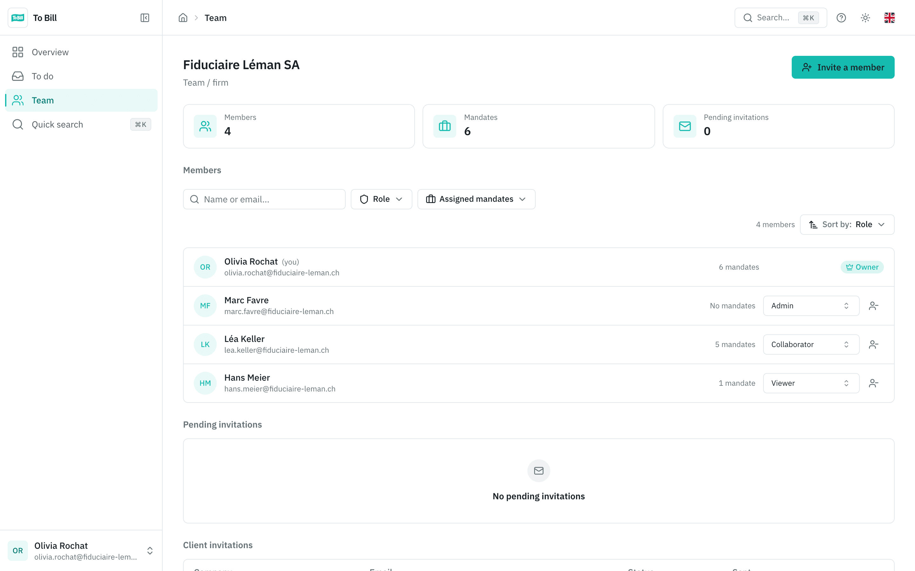Click the MF avatar for Marc Favre
Screen dimensions: 915x571
tap(205, 306)
